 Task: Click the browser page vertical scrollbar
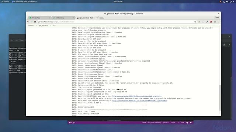(x=220, y=98)
